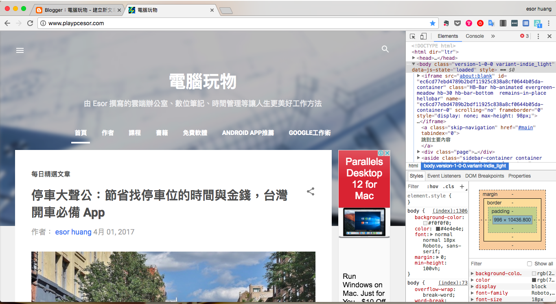
Task: Open (index):1306 source link
Action: (x=450, y=211)
